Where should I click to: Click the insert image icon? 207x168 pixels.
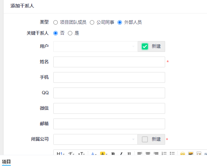pyautogui.click(x=191, y=154)
